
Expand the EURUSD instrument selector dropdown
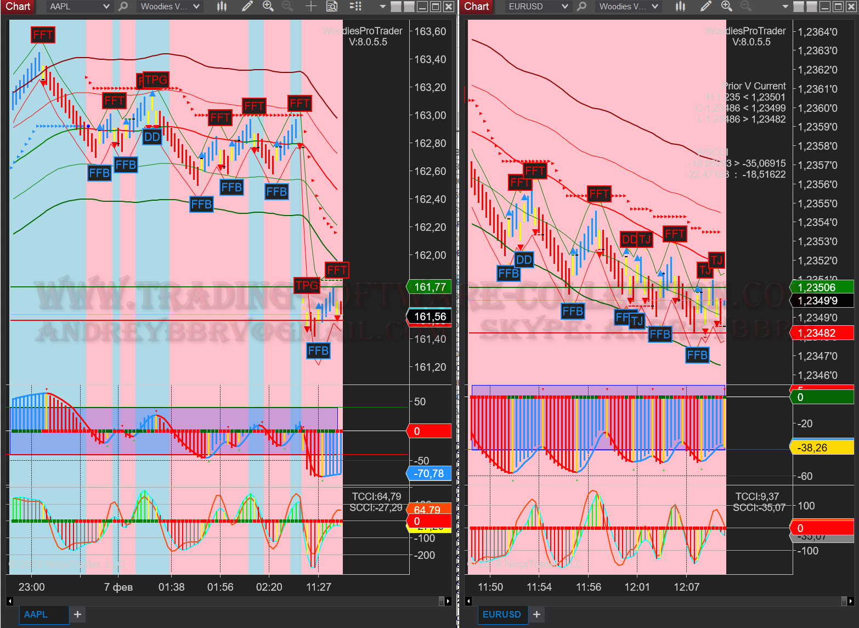(565, 7)
